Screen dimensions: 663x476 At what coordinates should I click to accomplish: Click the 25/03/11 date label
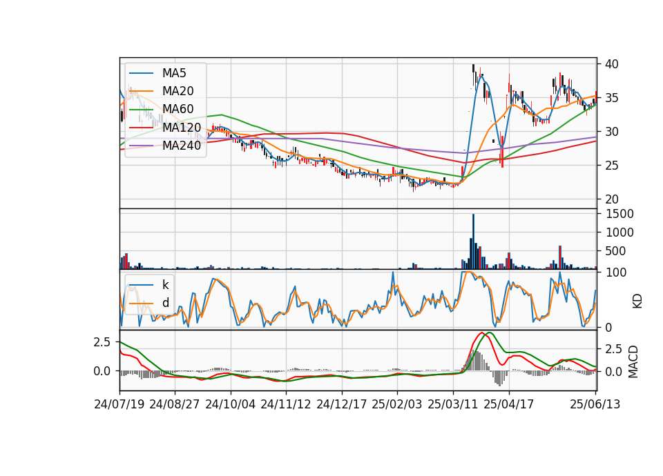pyautogui.click(x=453, y=404)
